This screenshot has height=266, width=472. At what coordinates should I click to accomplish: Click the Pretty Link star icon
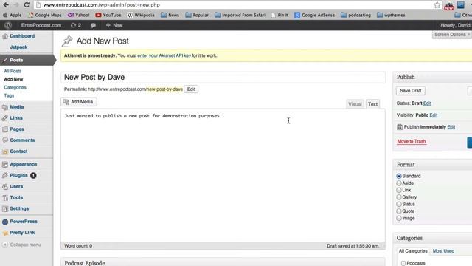pyautogui.click(x=5, y=233)
